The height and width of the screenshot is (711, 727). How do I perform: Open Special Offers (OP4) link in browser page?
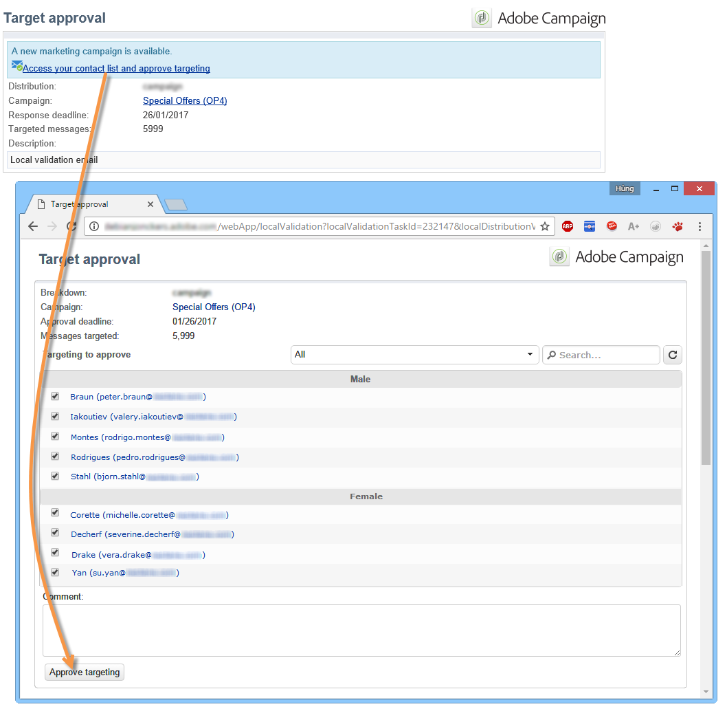click(214, 307)
